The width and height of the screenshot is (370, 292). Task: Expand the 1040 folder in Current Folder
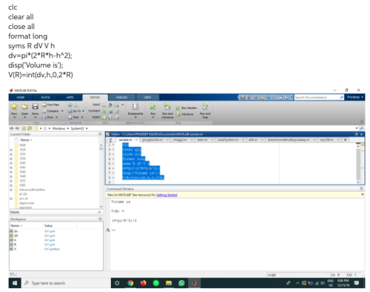(11, 163)
